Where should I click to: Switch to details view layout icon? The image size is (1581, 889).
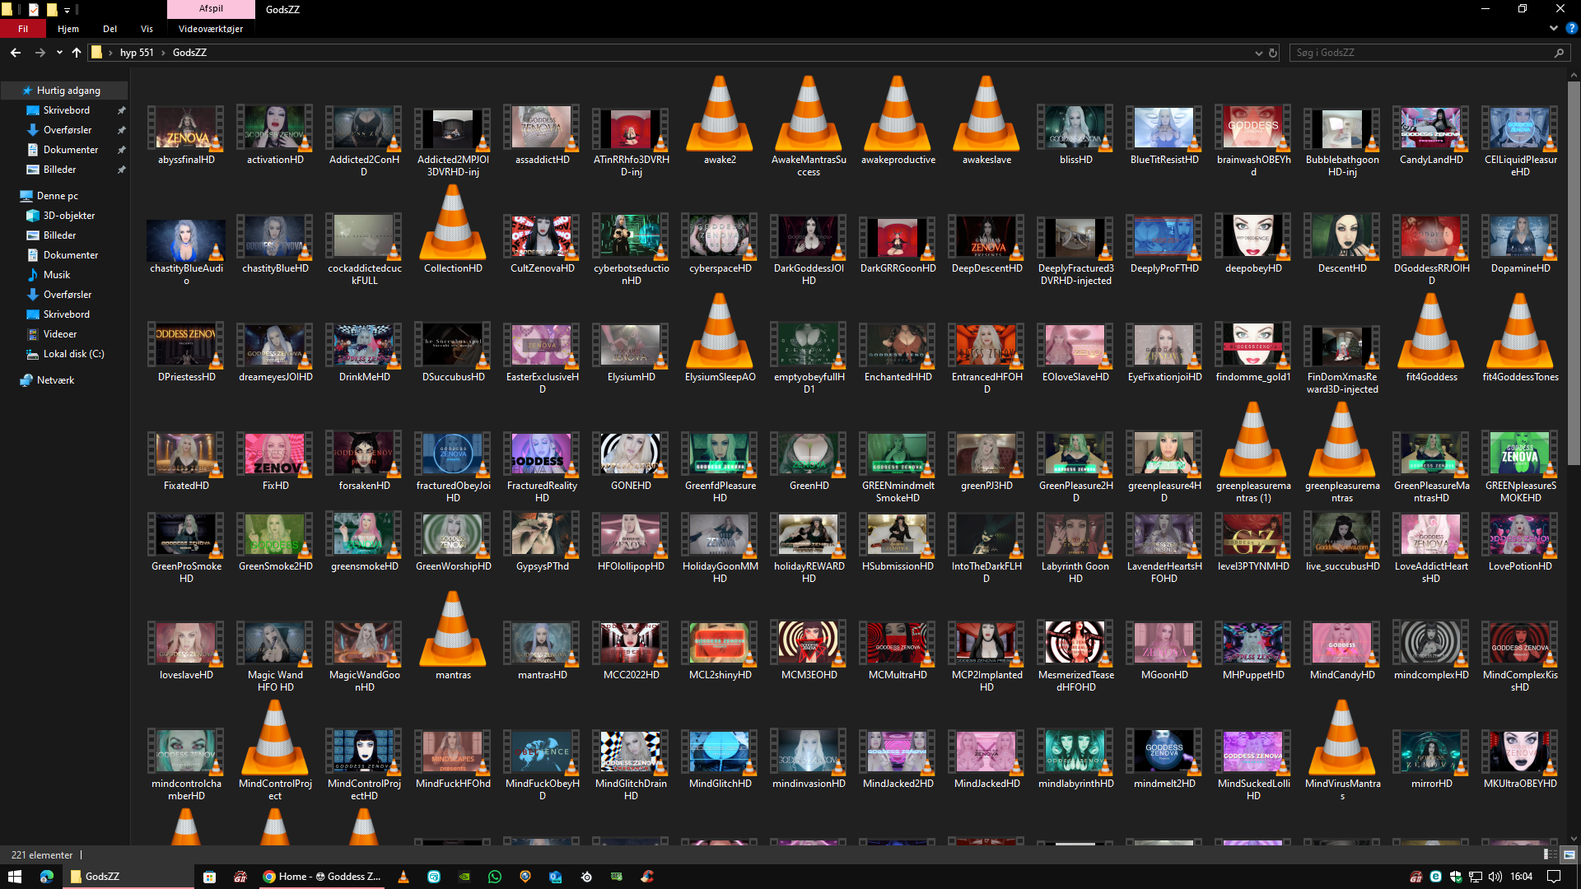pyautogui.click(x=1550, y=854)
